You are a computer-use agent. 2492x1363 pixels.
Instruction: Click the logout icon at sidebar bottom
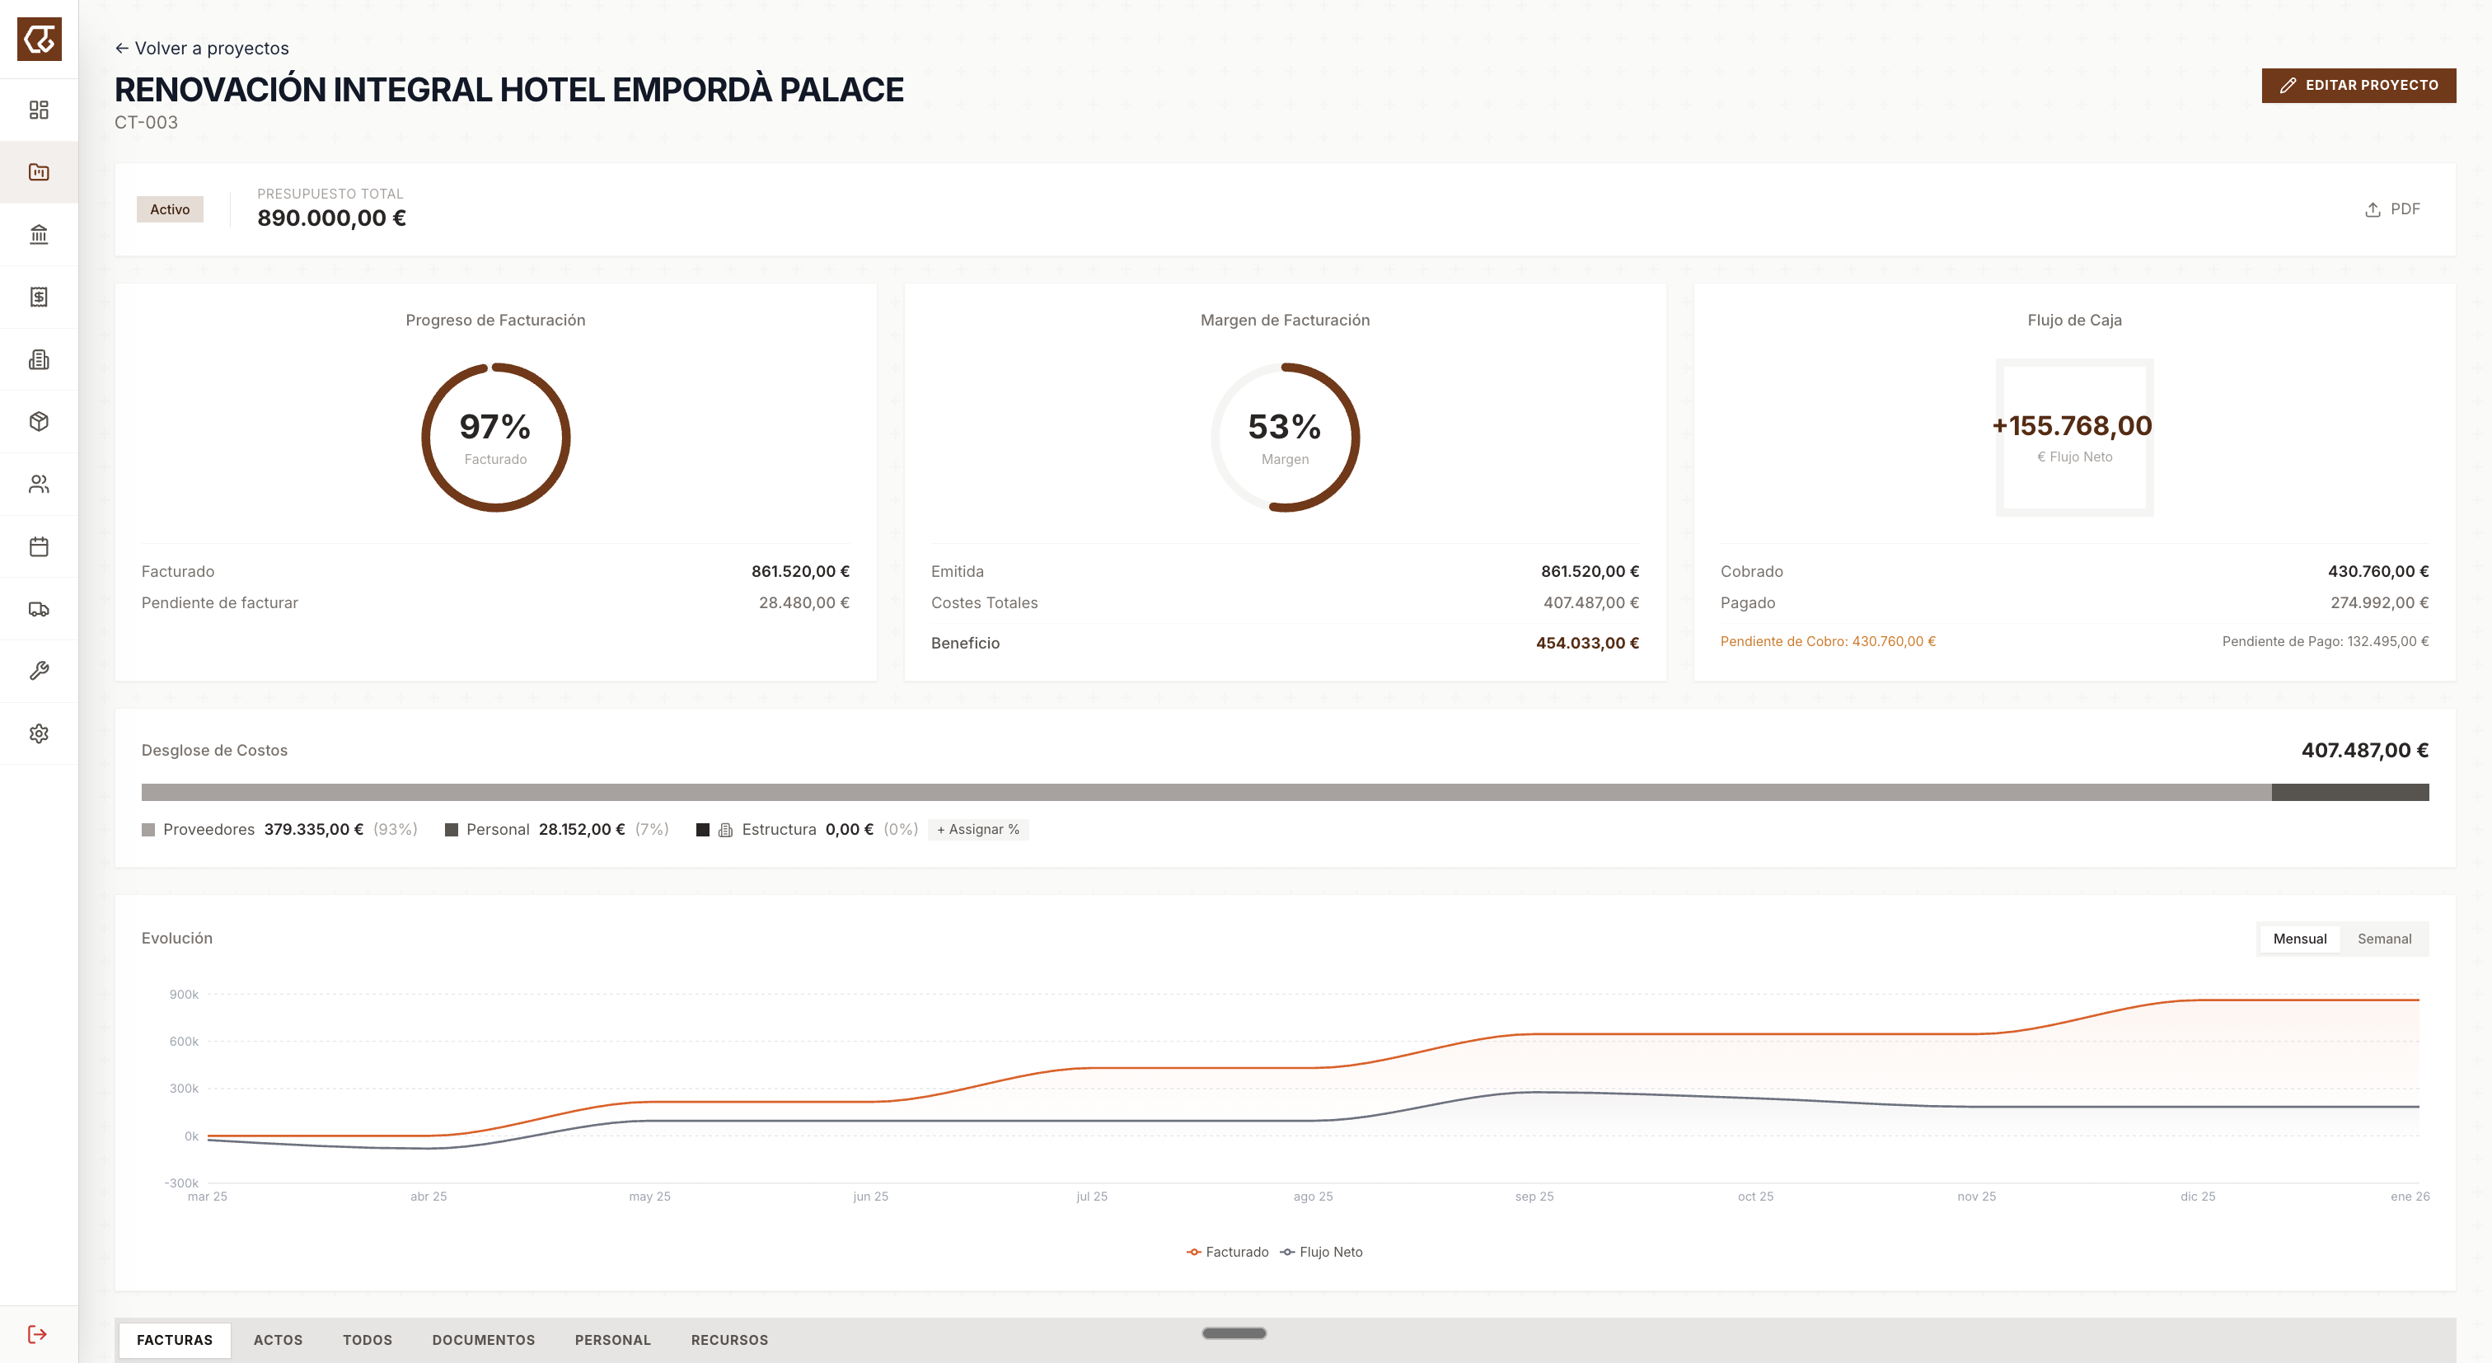point(38,1335)
